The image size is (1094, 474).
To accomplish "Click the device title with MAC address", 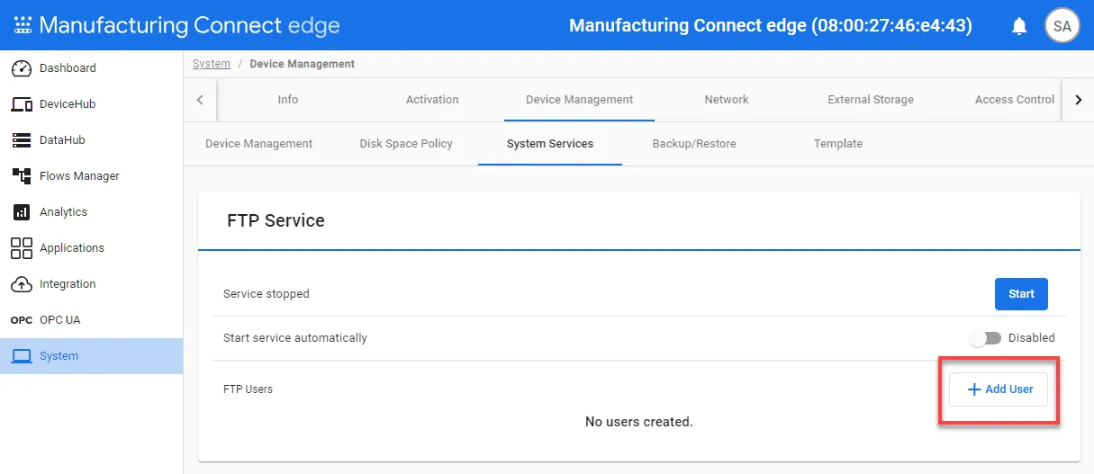I will coord(771,26).
